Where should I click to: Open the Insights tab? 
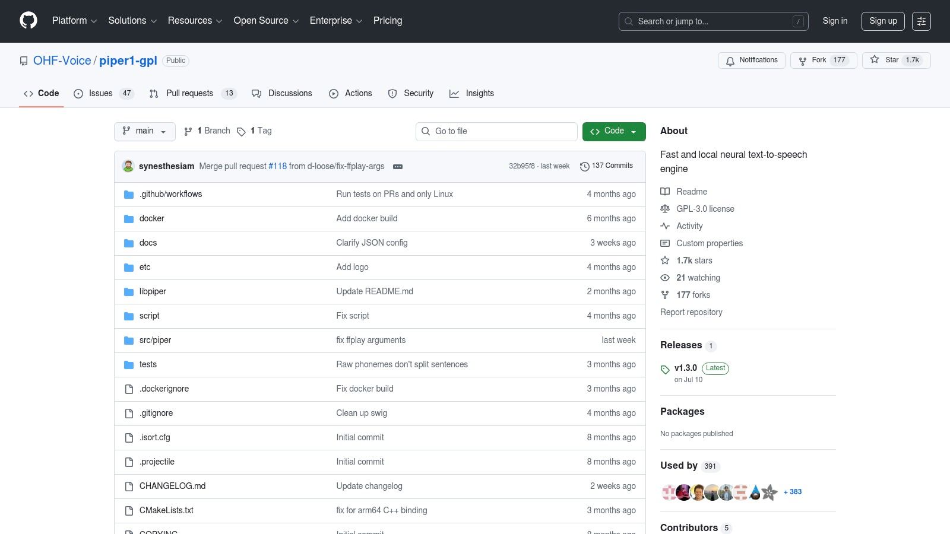(479, 94)
